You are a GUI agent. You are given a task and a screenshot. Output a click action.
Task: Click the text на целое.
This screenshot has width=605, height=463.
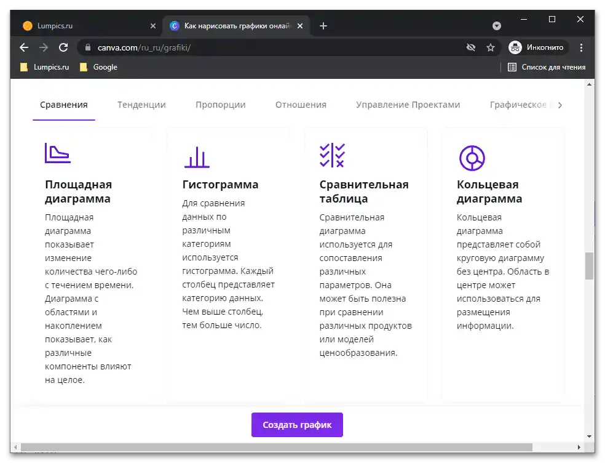65,380
